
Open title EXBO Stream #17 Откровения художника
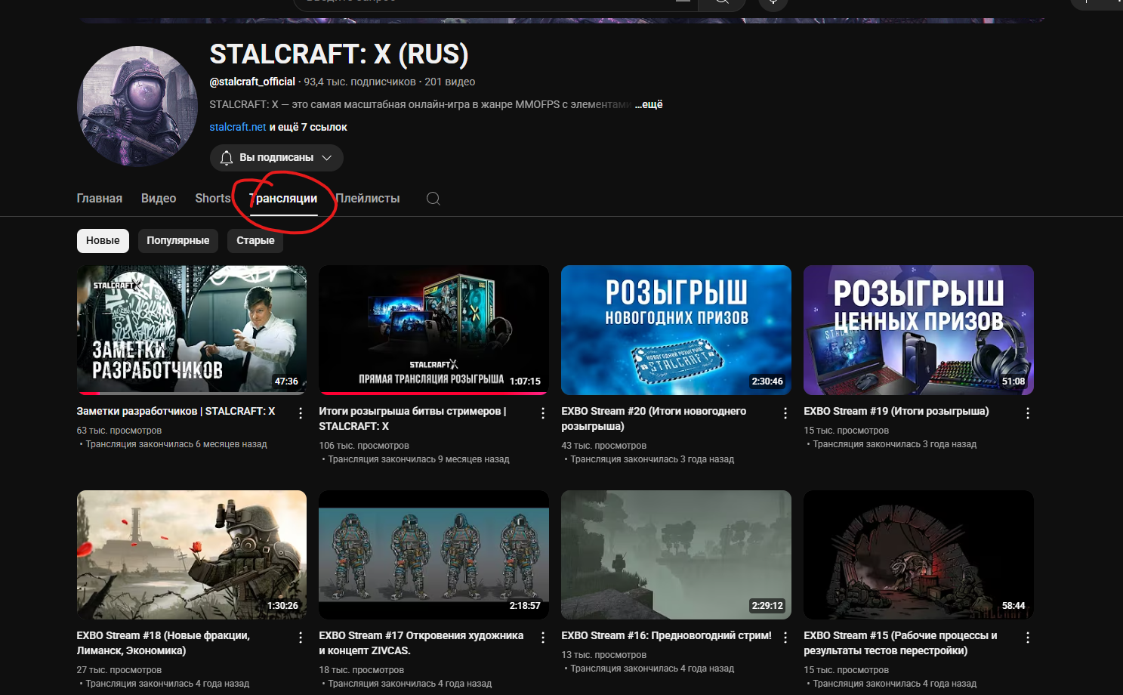421,643
